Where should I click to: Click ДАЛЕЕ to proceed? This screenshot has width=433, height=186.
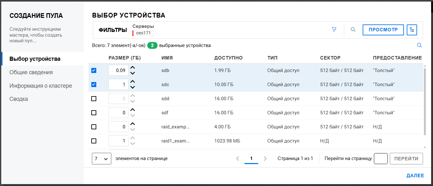[415, 176]
